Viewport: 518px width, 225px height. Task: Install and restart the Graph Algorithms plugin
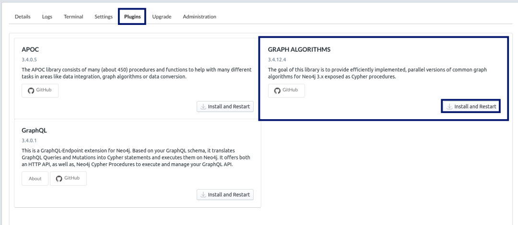coord(471,107)
